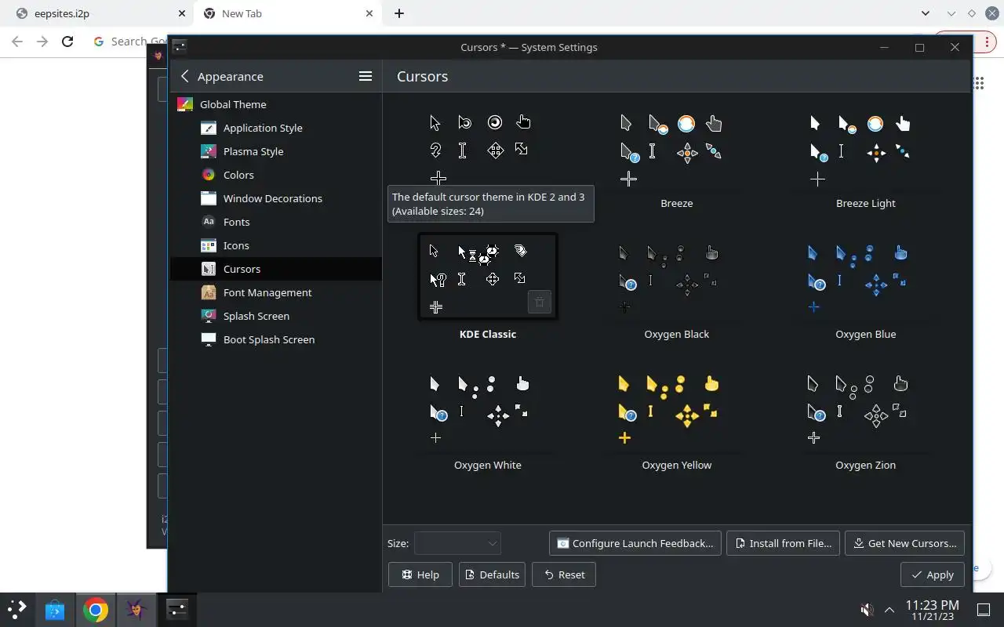Open Font Management settings
Viewport: 1004px width, 627px height.
click(x=276, y=292)
